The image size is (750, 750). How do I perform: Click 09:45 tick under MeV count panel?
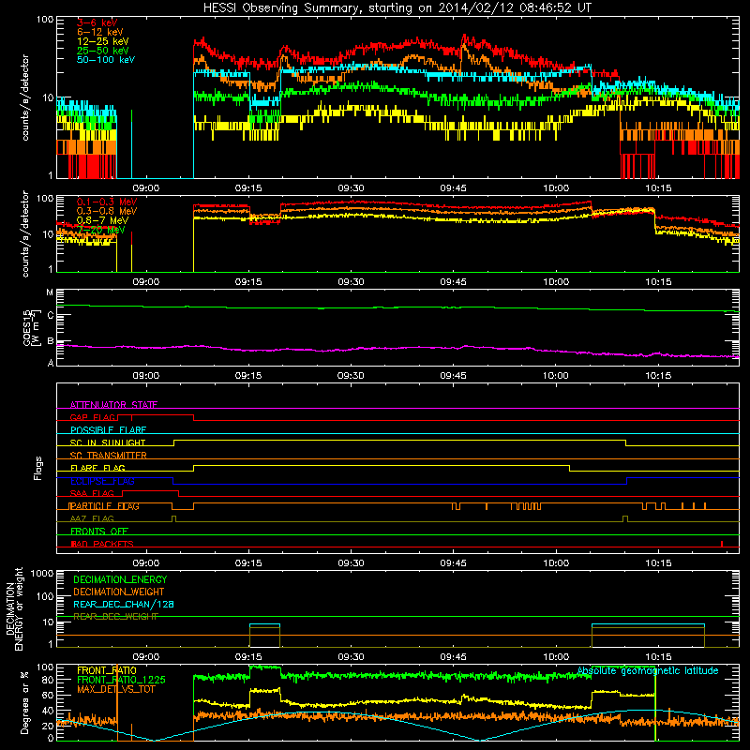[x=453, y=282]
